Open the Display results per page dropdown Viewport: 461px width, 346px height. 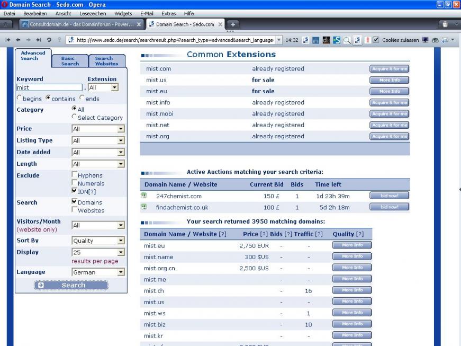coord(98,252)
